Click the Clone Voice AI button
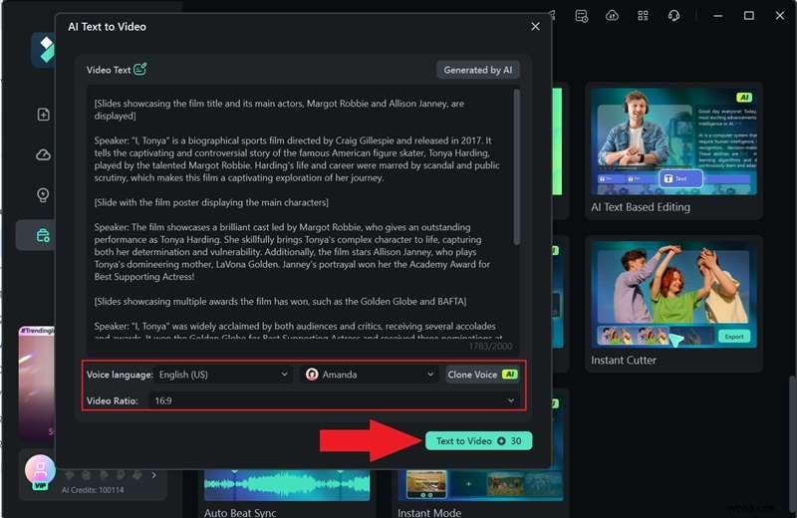 (x=482, y=375)
